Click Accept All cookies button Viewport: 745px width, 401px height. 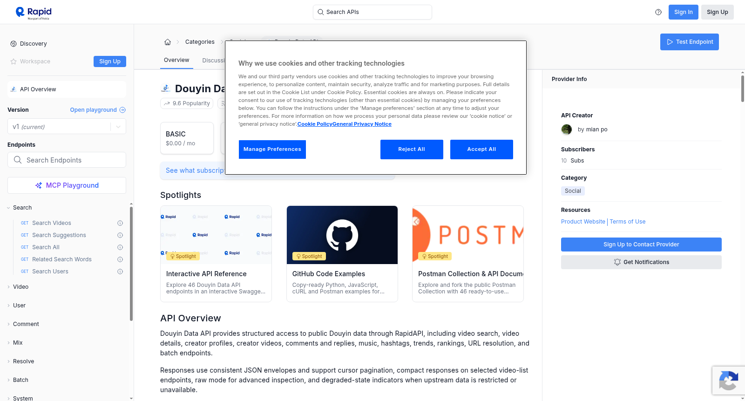pyautogui.click(x=481, y=150)
